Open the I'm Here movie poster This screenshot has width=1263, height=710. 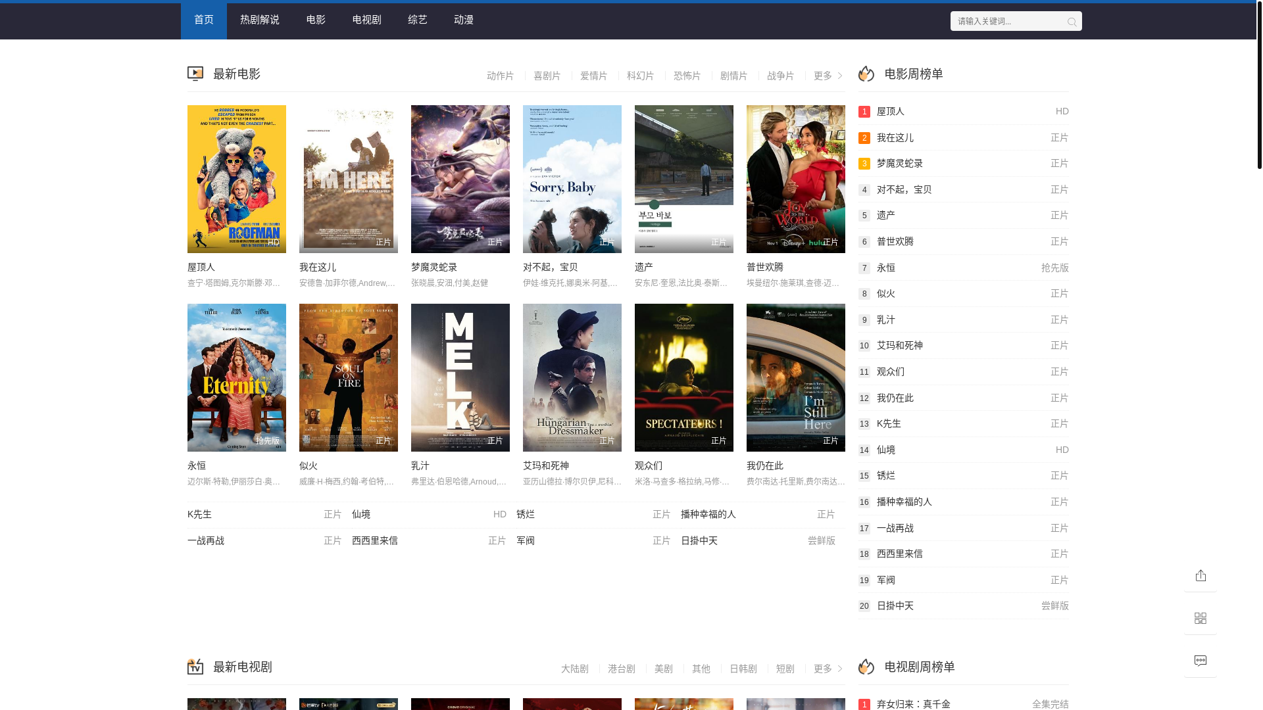[349, 179]
